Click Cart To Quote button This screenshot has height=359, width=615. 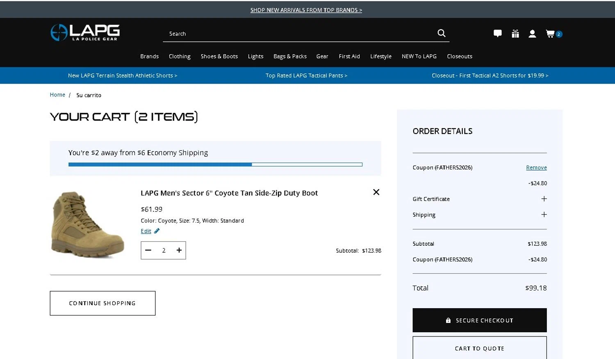point(480,348)
